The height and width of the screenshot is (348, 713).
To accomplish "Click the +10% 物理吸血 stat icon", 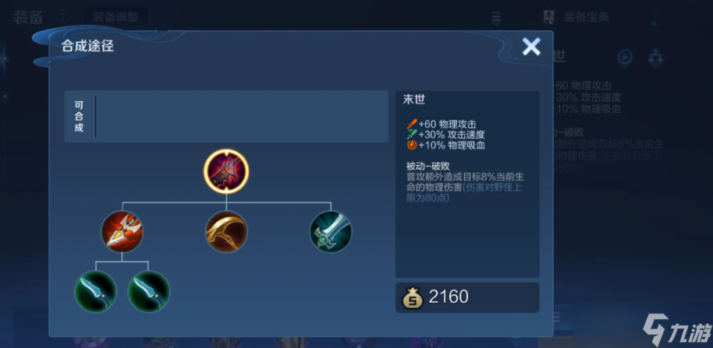I will [x=412, y=145].
